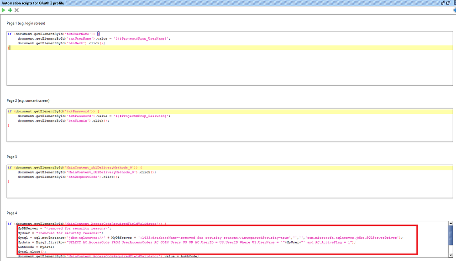Click the blue help icon at the toolbar's right
The width and height of the screenshot is (456, 261).
454,10
